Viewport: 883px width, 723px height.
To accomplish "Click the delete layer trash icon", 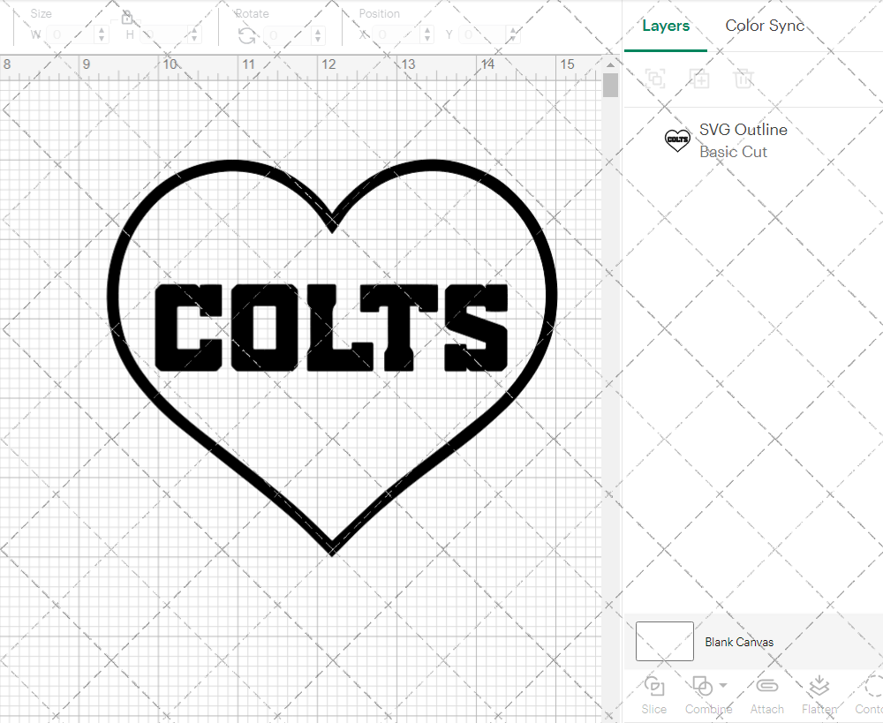I will (x=744, y=79).
